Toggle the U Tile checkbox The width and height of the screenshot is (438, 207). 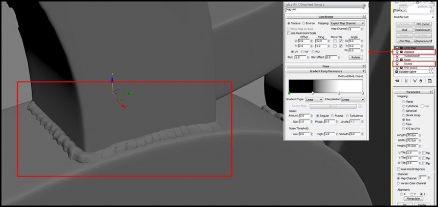point(341,41)
